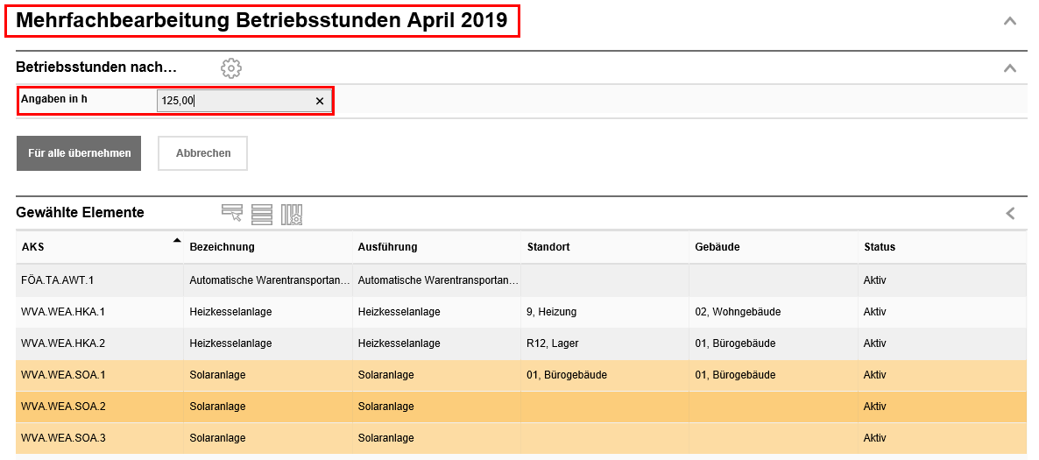Click Ausführung 'Heizkesselanlage' in WVA.WEA.HKA.2 row
The image size is (1039, 460).
399,343
